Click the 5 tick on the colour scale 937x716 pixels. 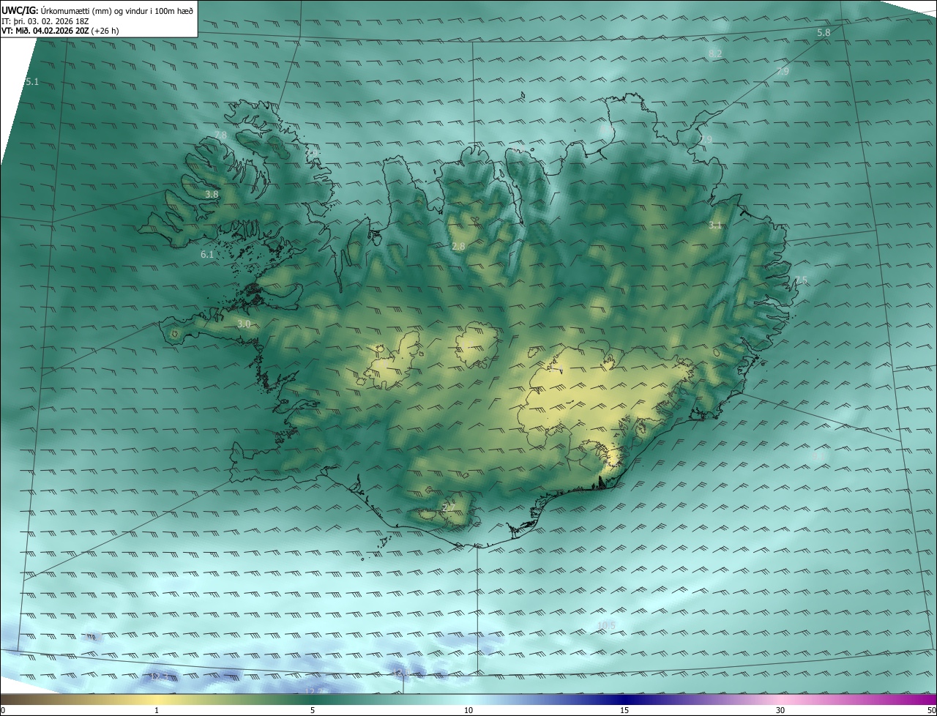(313, 710)
